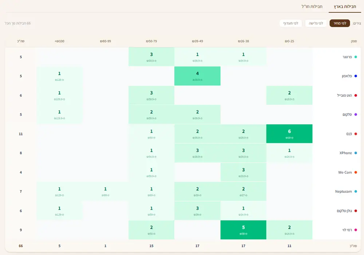Click the רמי לוי row total of 9

(x=21, y=230)
